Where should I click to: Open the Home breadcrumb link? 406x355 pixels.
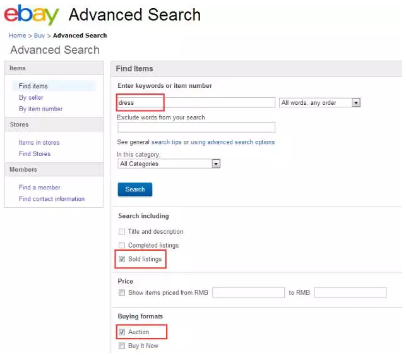click(17, 35)
